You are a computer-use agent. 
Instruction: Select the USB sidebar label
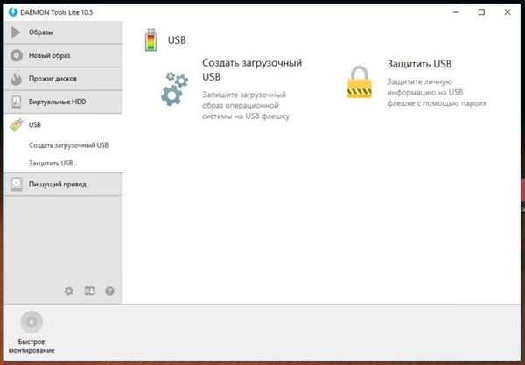coord(35,125)
